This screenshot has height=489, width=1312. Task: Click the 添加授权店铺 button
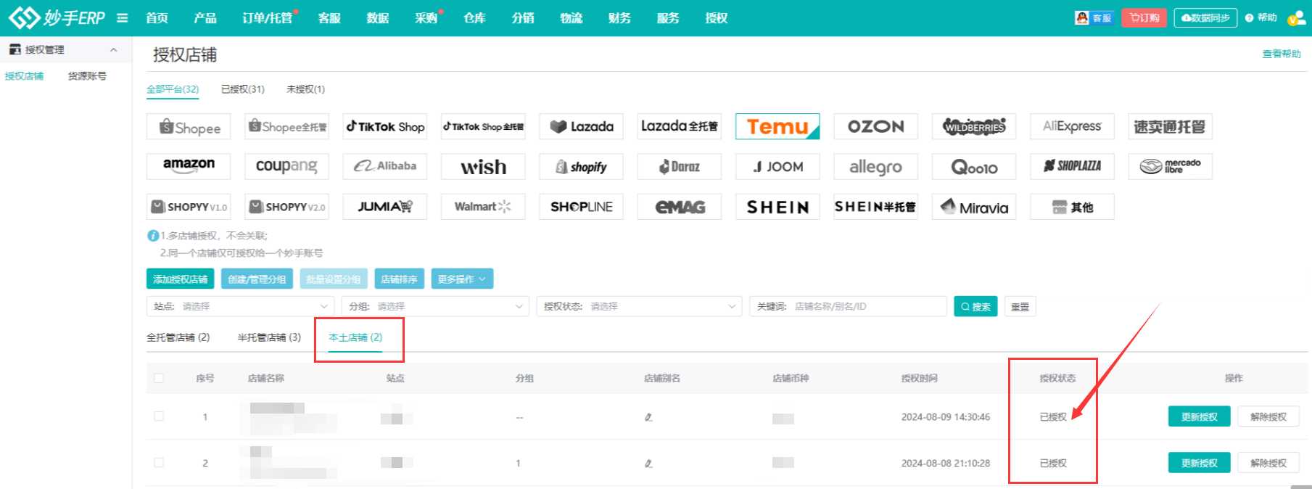pyautogui.click(x=180, y=279)
